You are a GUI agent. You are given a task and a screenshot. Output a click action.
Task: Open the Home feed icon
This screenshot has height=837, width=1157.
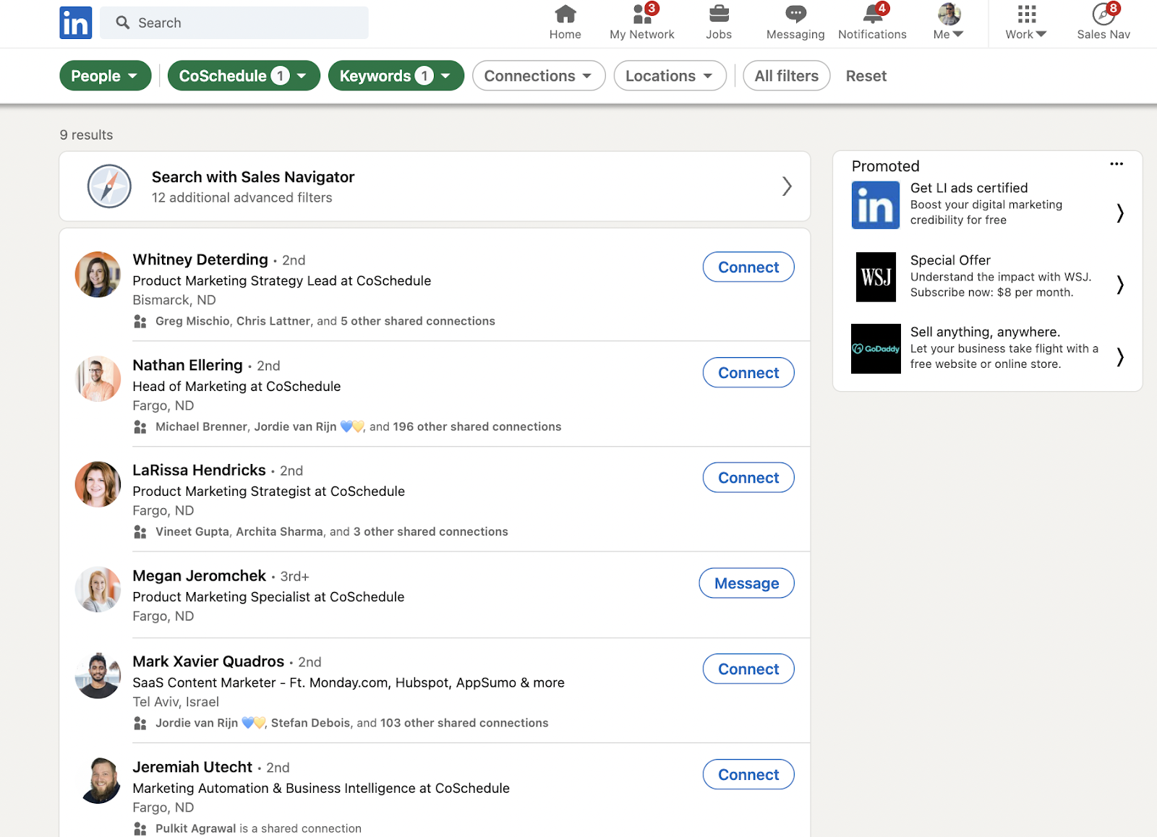[x=565, y=14]
